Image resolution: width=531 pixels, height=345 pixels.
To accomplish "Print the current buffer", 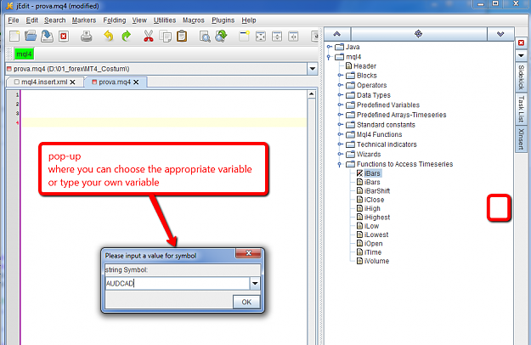I will click(87, 36).
